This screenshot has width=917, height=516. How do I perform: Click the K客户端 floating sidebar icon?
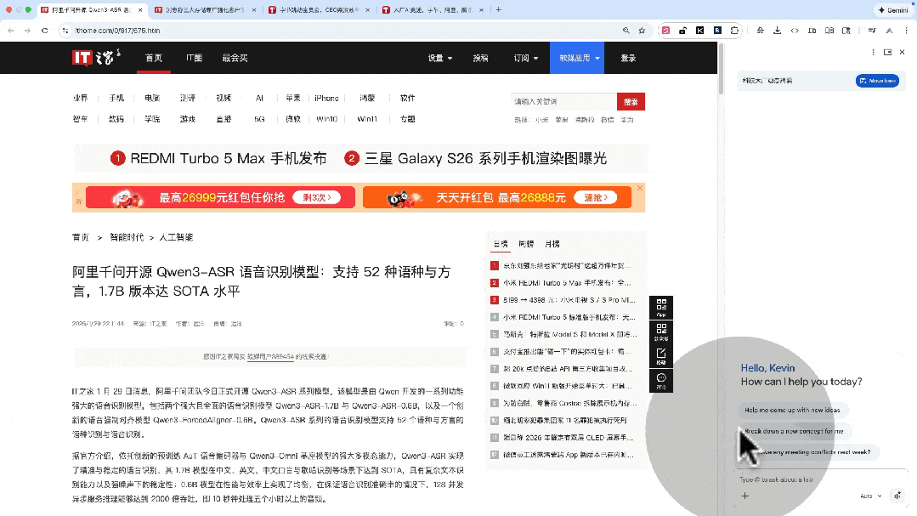click(661, 355)
